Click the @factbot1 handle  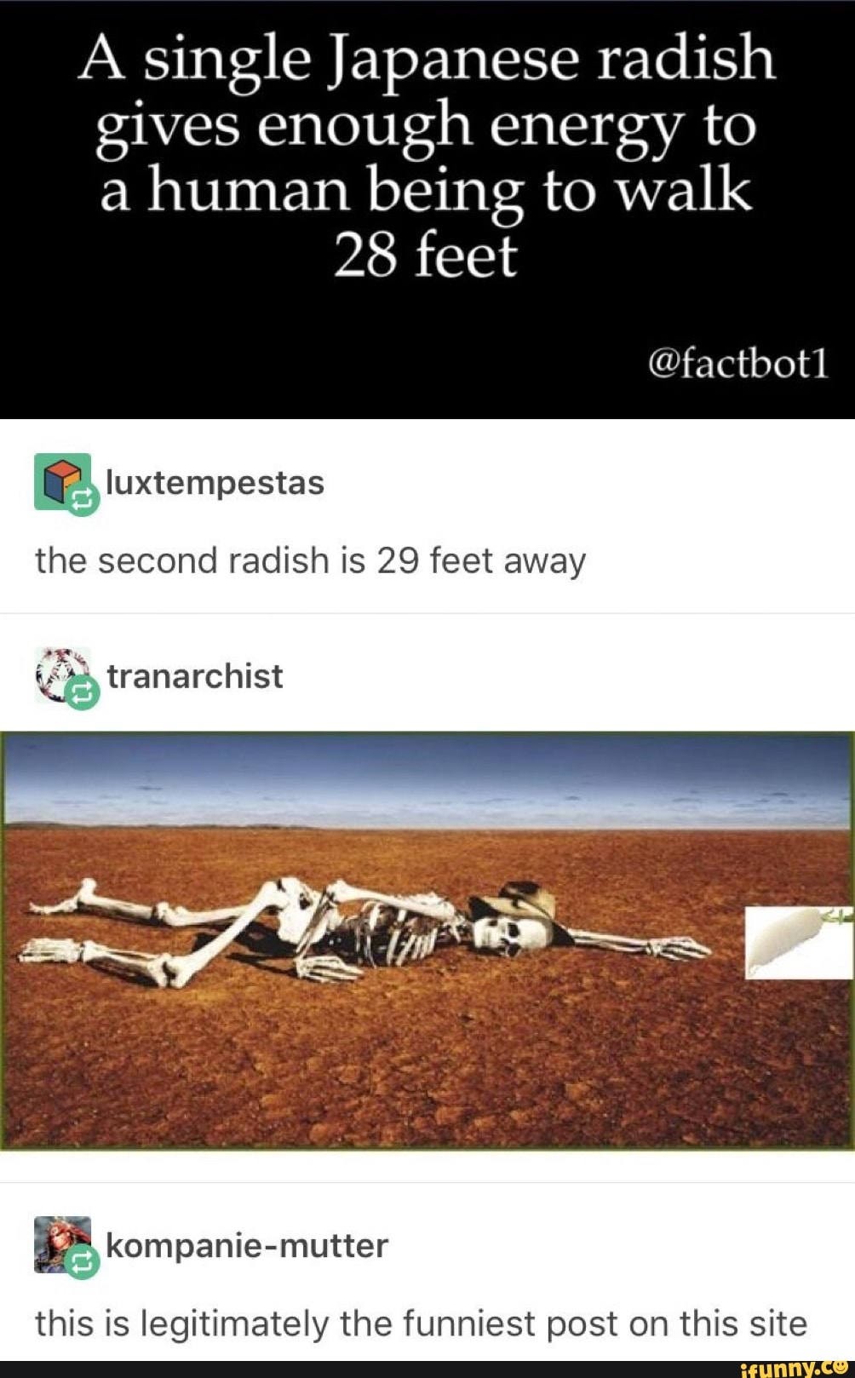(x=737, y=364)
